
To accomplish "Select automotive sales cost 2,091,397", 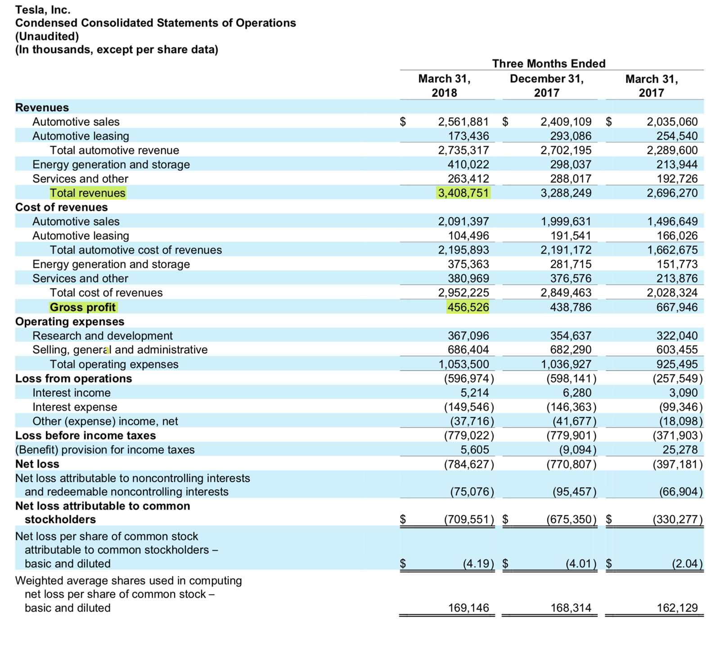I will [463, 221].
